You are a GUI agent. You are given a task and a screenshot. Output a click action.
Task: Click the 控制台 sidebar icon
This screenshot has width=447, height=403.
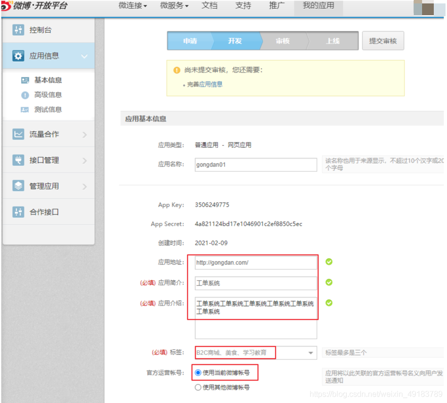[18, 30]
